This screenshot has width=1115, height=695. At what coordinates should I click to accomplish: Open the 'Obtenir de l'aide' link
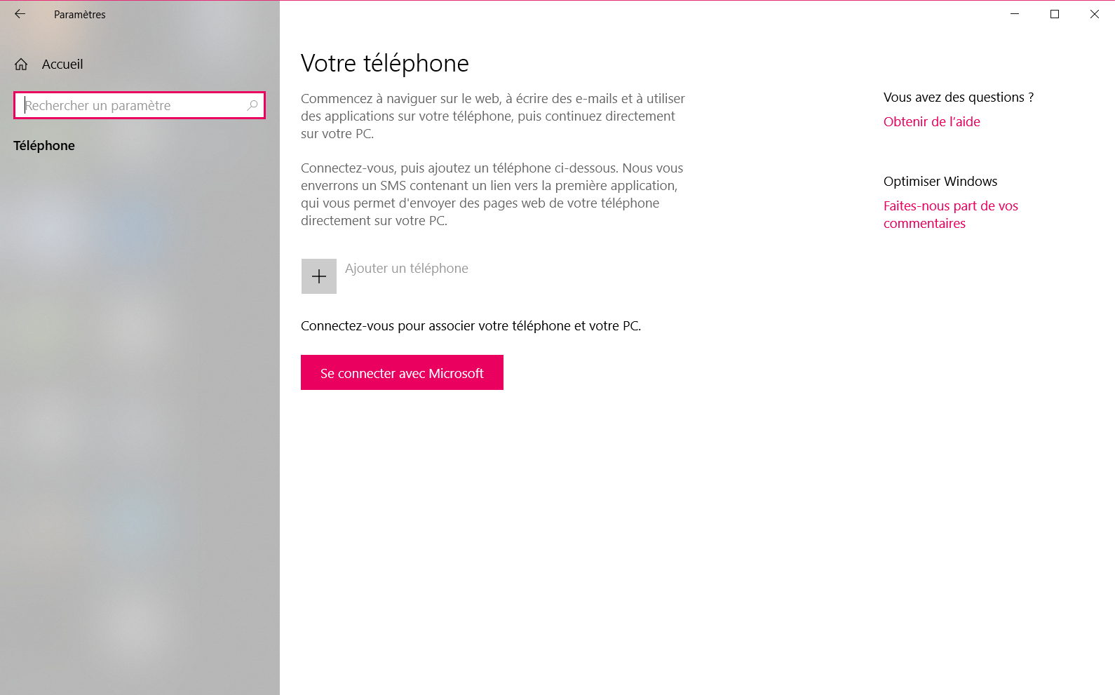pos(931,122)
